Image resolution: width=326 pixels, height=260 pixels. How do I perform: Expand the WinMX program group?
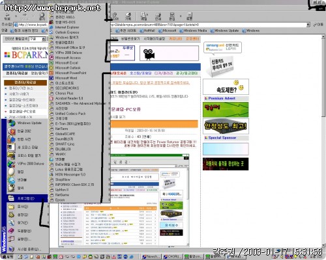click(x=61, y=154)
